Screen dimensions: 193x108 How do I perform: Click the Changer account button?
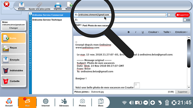14,28
